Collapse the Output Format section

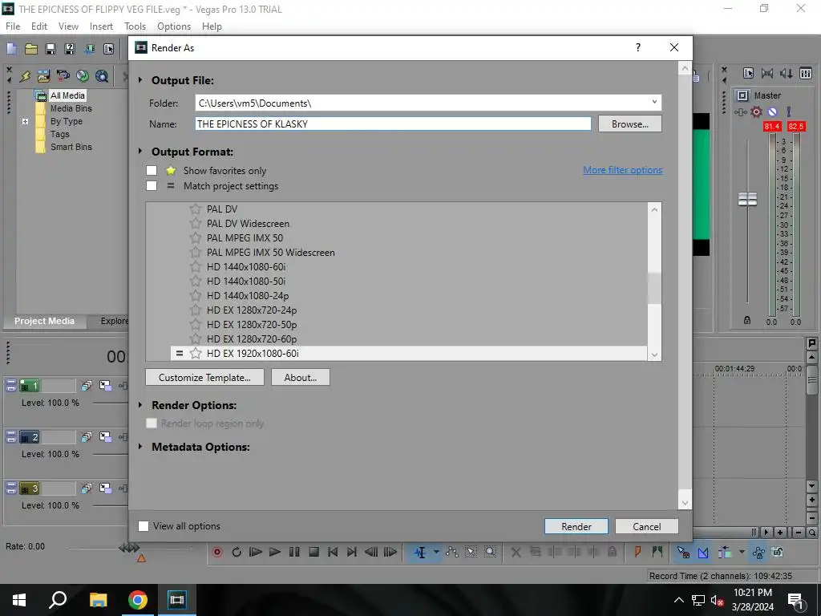point(140,152)
